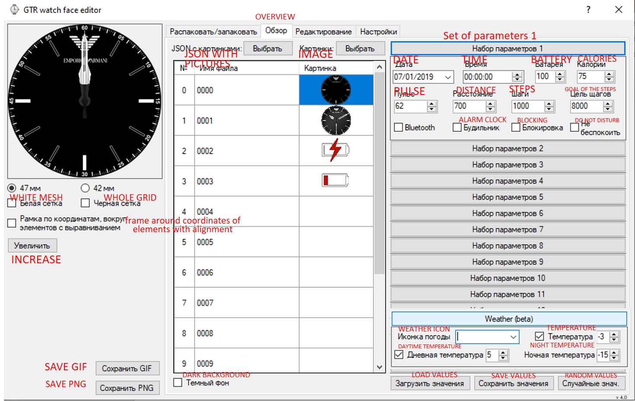
Task: Click the Сохранить GIF button
Action: tap(127, 368)
